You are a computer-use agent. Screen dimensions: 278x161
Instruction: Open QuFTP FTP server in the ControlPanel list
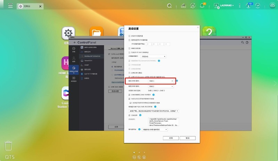click(91, 74)
